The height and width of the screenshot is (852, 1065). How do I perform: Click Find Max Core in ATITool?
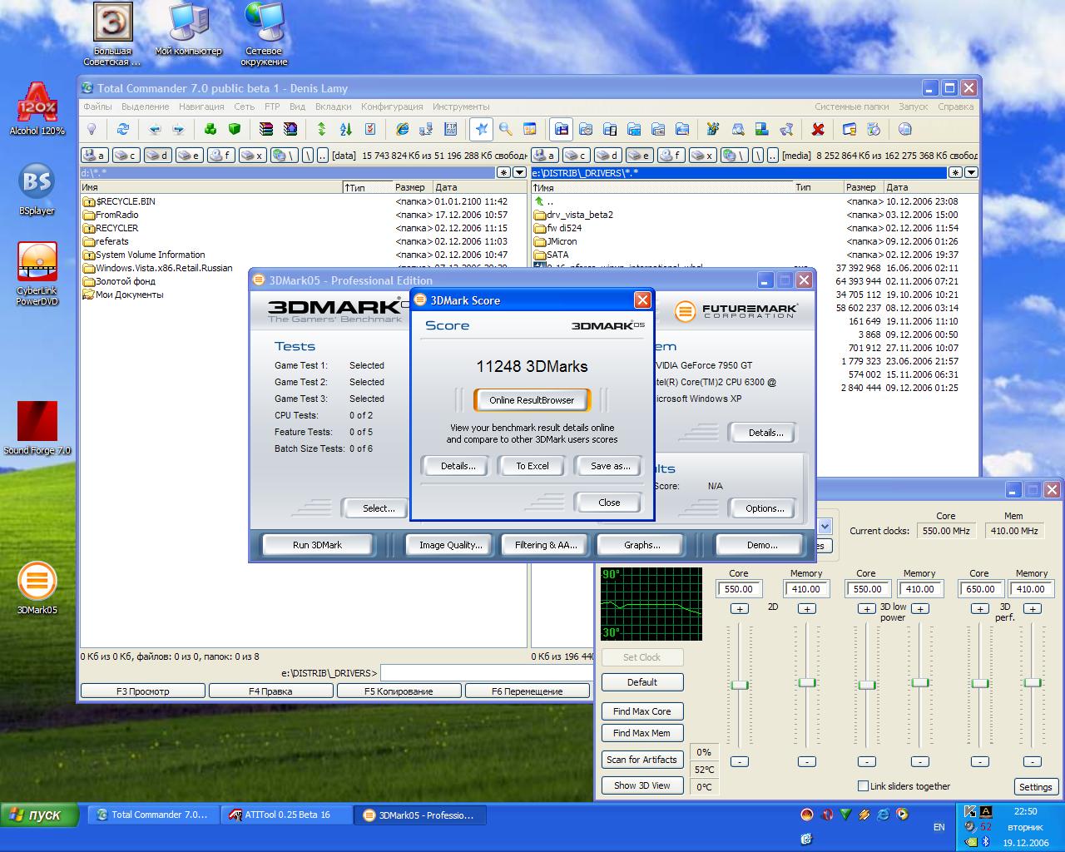tap(641, 711)
